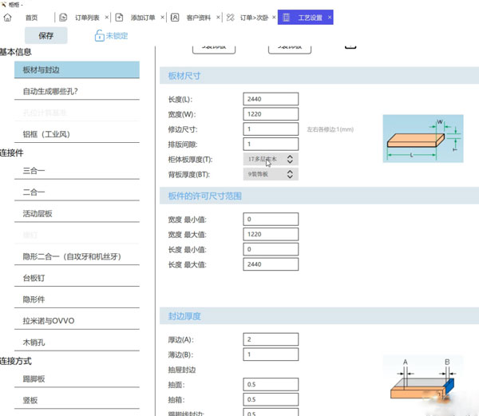Open 隐形二合一（自攻牙和机丝牙） item

tap(77, 256)
